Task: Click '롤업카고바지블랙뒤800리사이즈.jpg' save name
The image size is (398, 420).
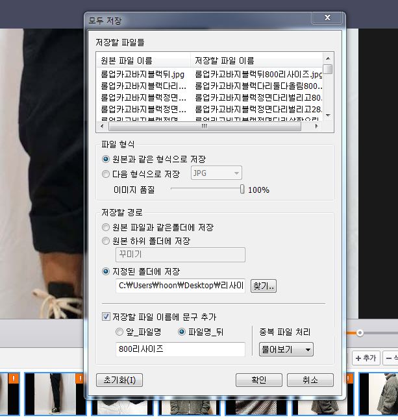Action: 258,74
